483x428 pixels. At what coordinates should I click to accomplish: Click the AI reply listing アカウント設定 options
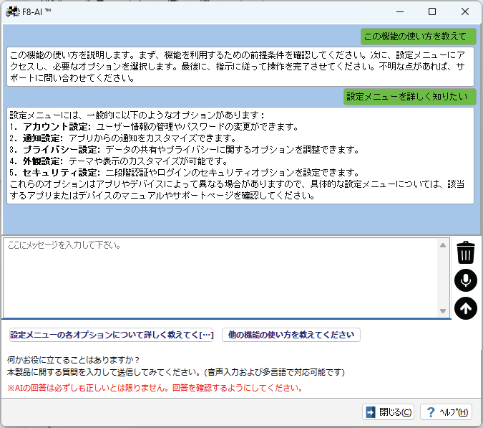tap(240, 155)
